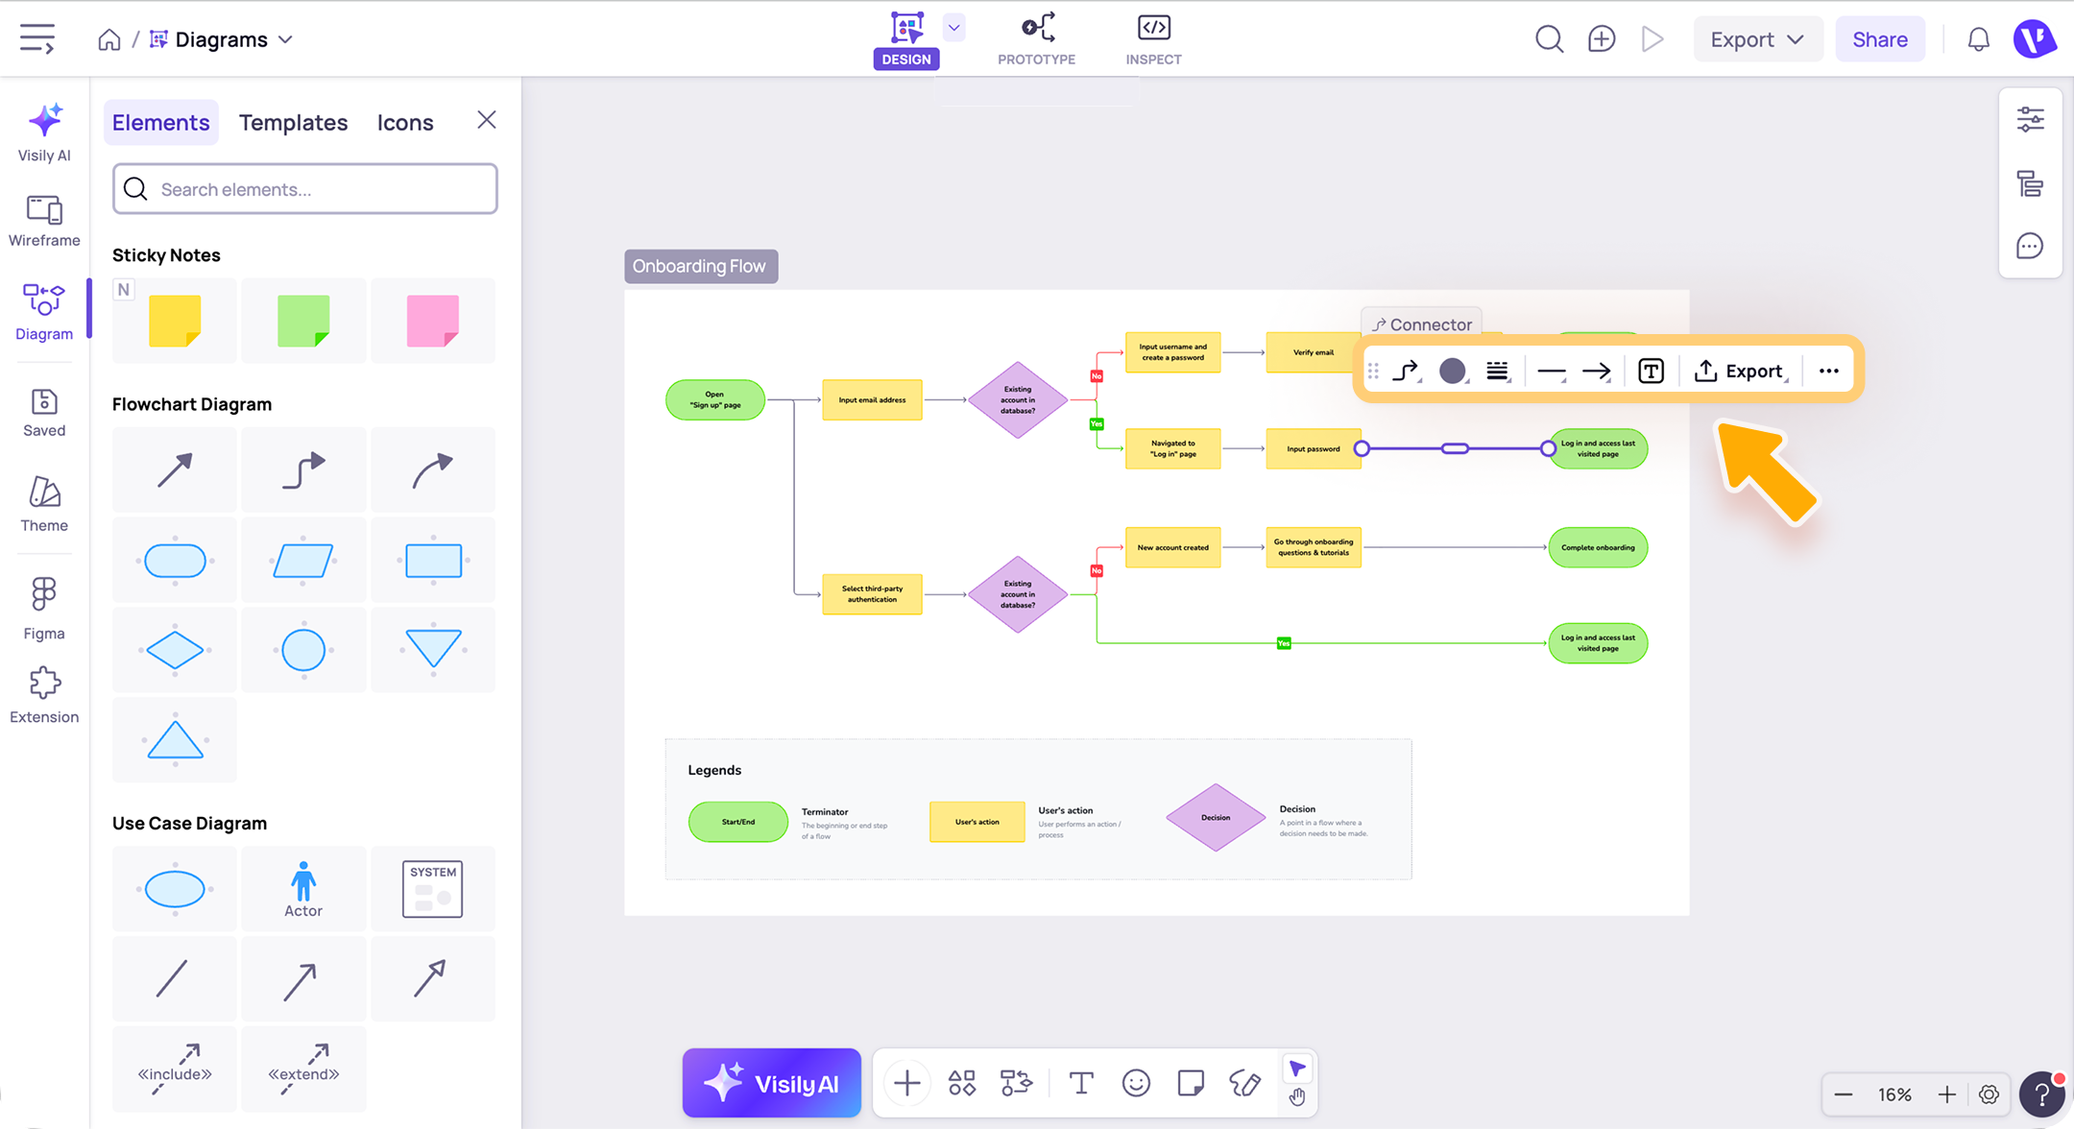This screenshot has height=1129, width=2074.
Task: Expand the Diagrams breadcrumb dropdown
Action: coord(285,39)
